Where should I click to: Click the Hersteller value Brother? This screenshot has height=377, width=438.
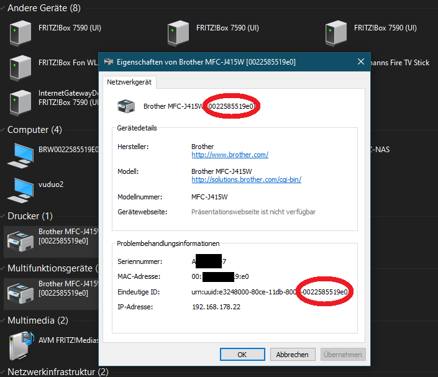pos(203,147)
